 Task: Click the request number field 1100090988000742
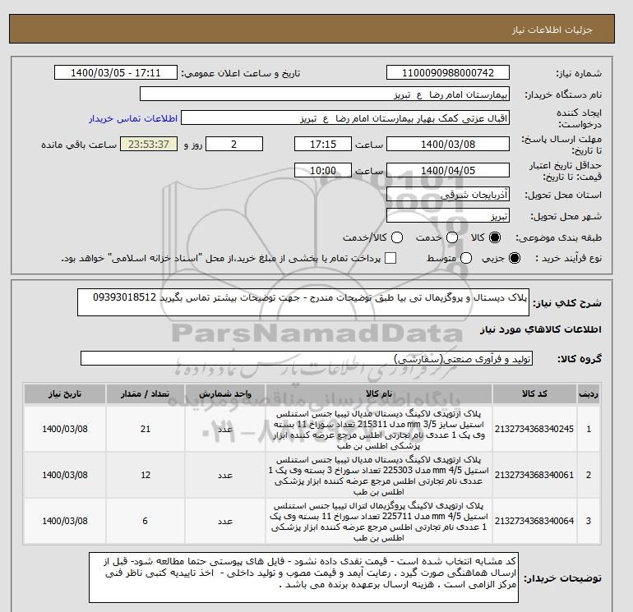(448, 72)
